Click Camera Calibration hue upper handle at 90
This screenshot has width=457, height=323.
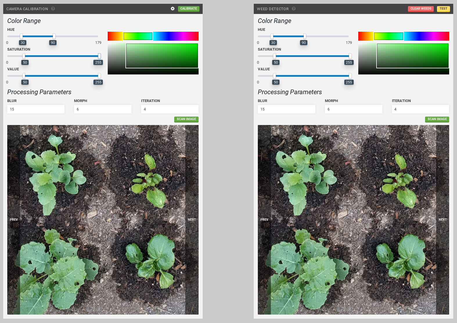tap(54, 36)
